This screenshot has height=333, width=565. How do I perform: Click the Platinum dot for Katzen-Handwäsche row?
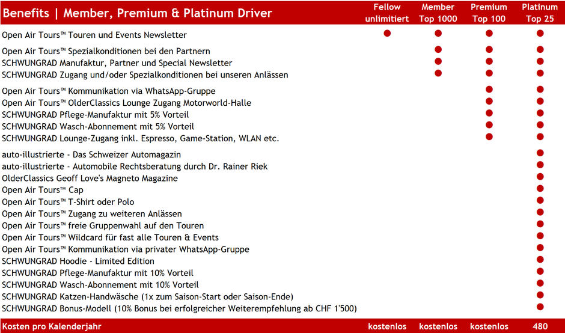[540, 295]
